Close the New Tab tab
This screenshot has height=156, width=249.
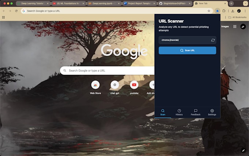225,3
